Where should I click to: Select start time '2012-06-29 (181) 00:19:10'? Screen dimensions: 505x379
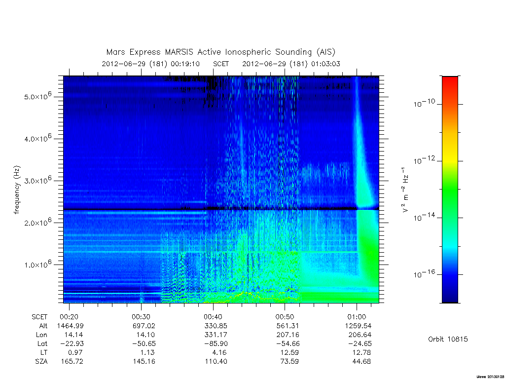[151, 64]
